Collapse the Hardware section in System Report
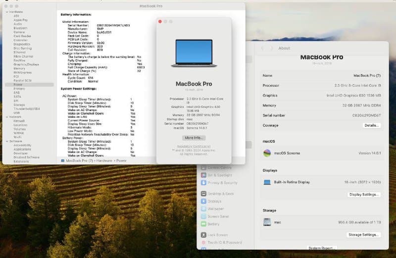Screen dimensions: 396x258 7,12
